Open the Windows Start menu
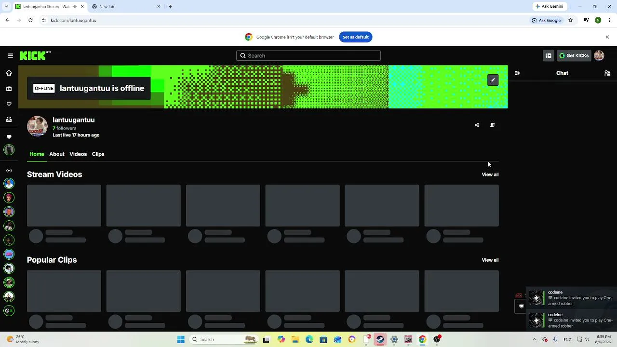The height and width of the screenshot is (347, 617). [181, 339]
